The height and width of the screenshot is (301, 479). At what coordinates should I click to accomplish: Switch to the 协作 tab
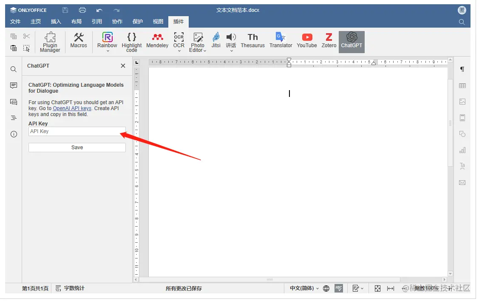(117, 21)
